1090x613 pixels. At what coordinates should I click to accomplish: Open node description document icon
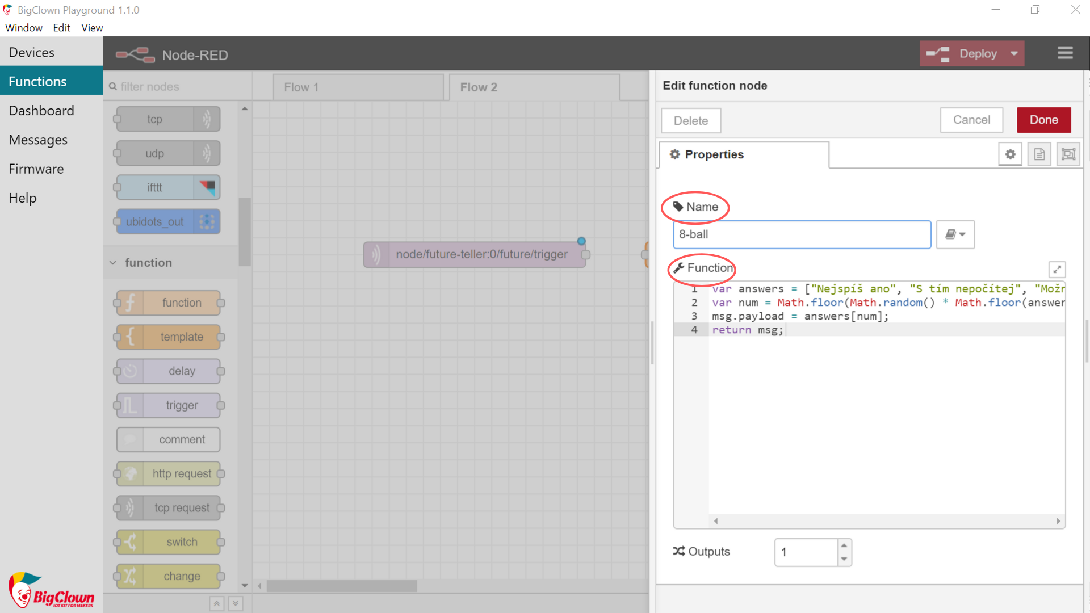1039,154
